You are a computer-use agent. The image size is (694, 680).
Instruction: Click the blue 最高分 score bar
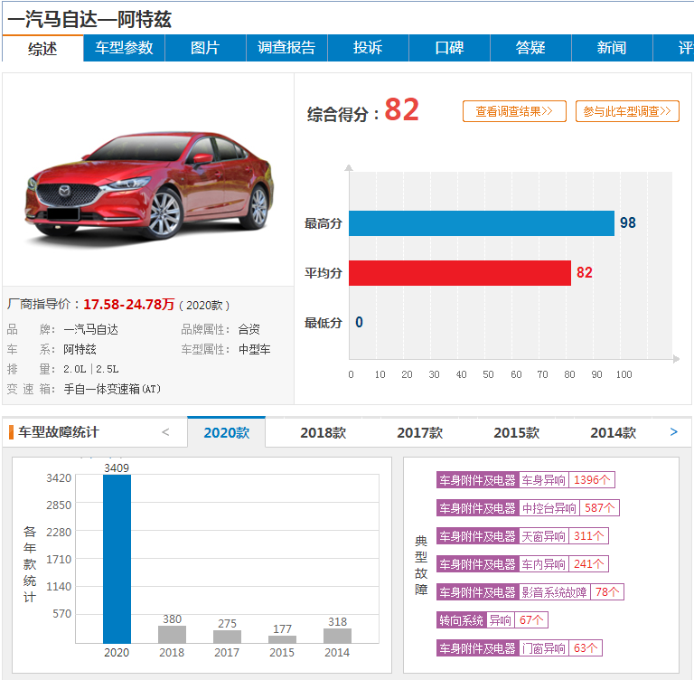482,223
